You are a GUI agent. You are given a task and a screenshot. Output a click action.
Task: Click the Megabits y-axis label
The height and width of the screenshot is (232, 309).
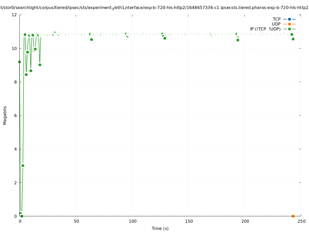tap(5, 115)
